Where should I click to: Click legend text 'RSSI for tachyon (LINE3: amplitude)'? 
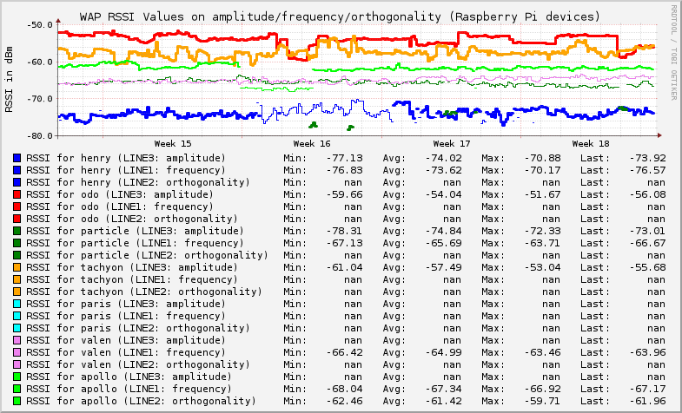click(132, 267)
